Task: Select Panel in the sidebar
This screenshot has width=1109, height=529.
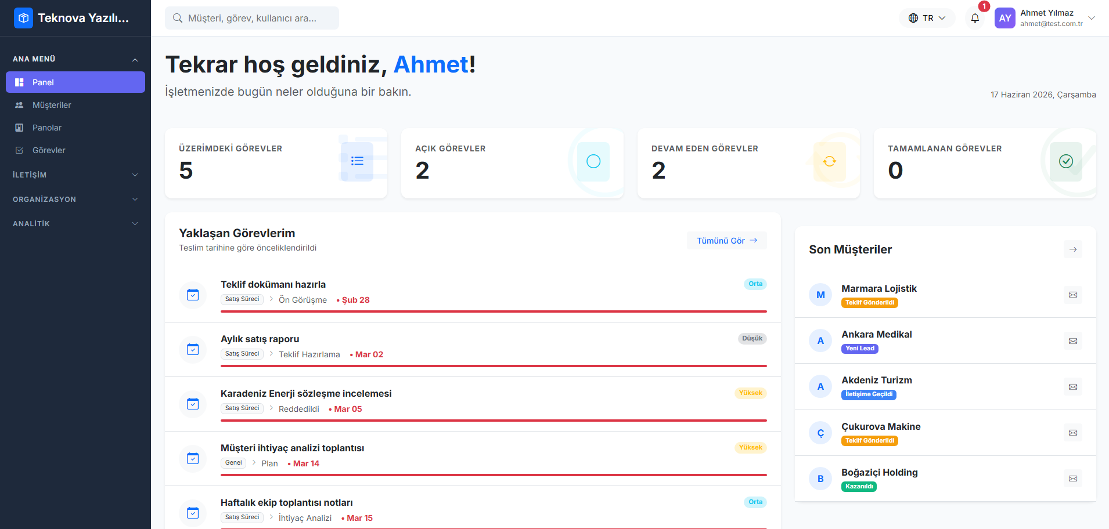Action: point(75,82)
